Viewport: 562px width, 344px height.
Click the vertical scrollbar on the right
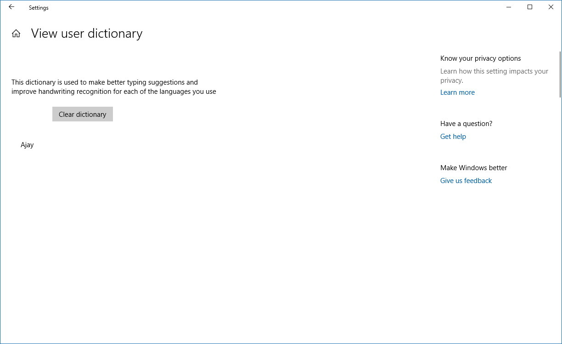(x=560, y=74)
